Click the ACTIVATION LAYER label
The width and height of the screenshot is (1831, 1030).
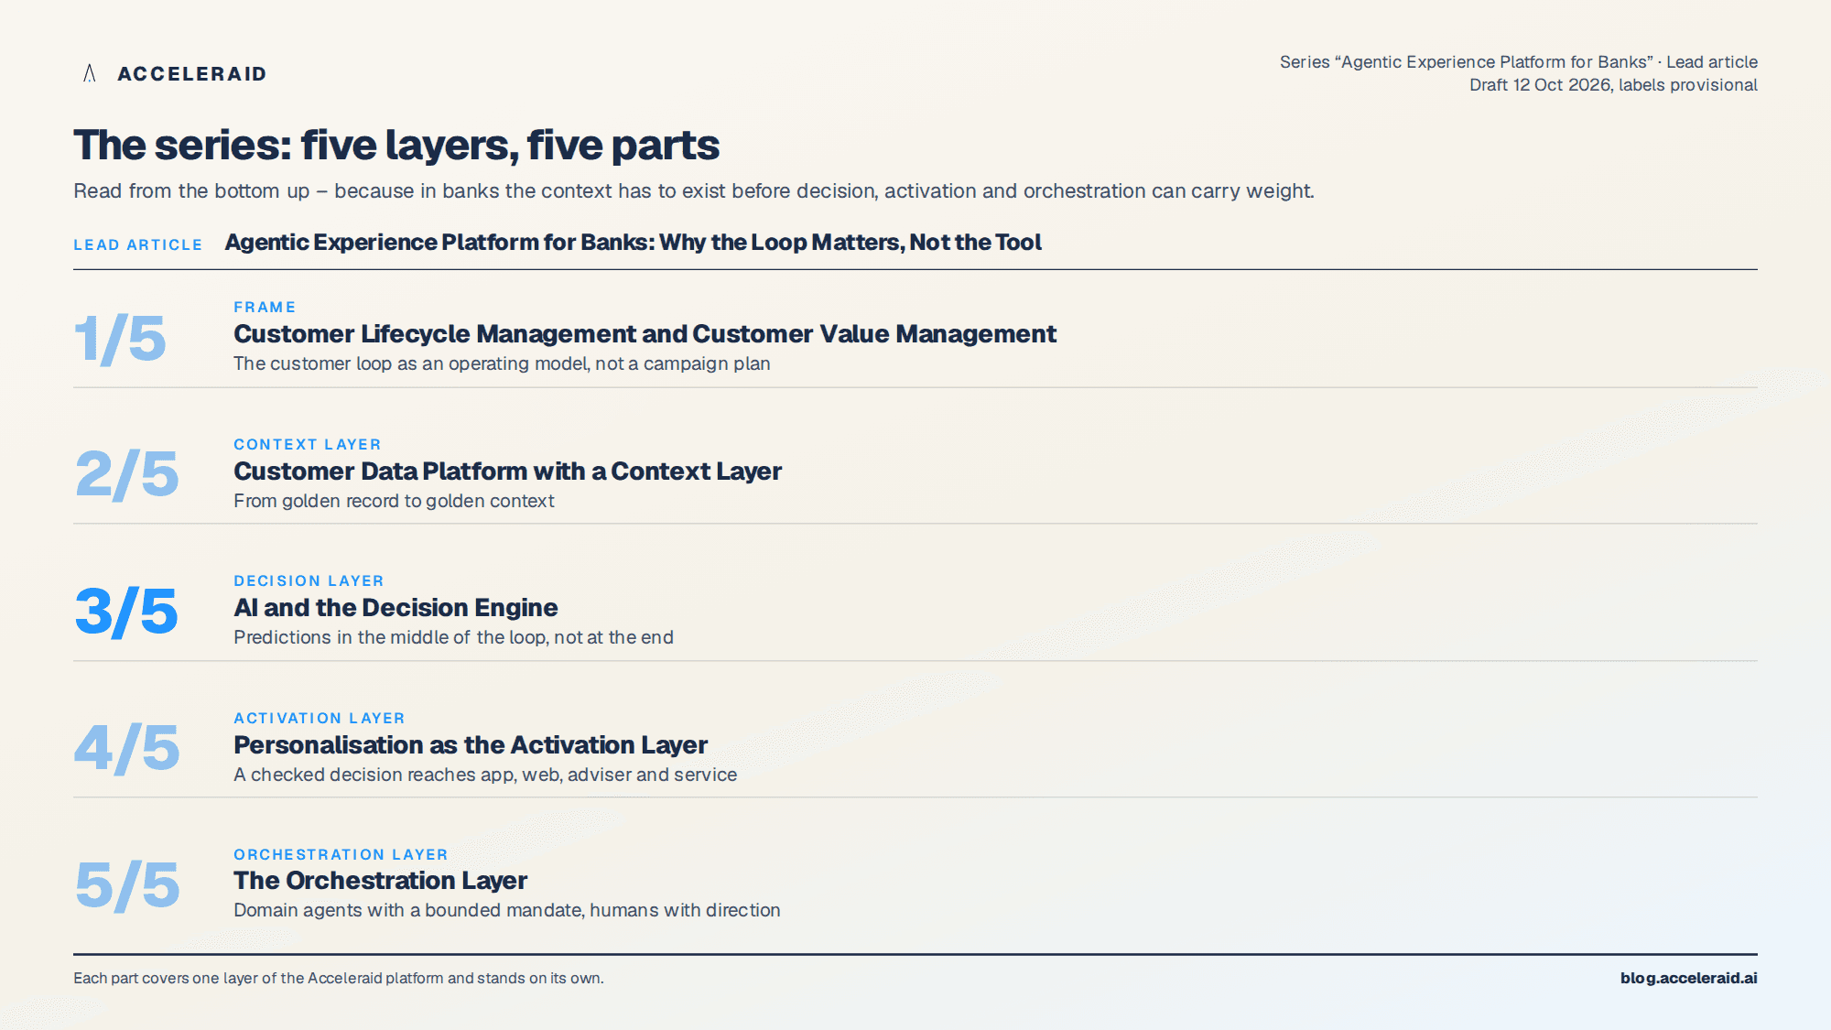click(x=320, y=718)
